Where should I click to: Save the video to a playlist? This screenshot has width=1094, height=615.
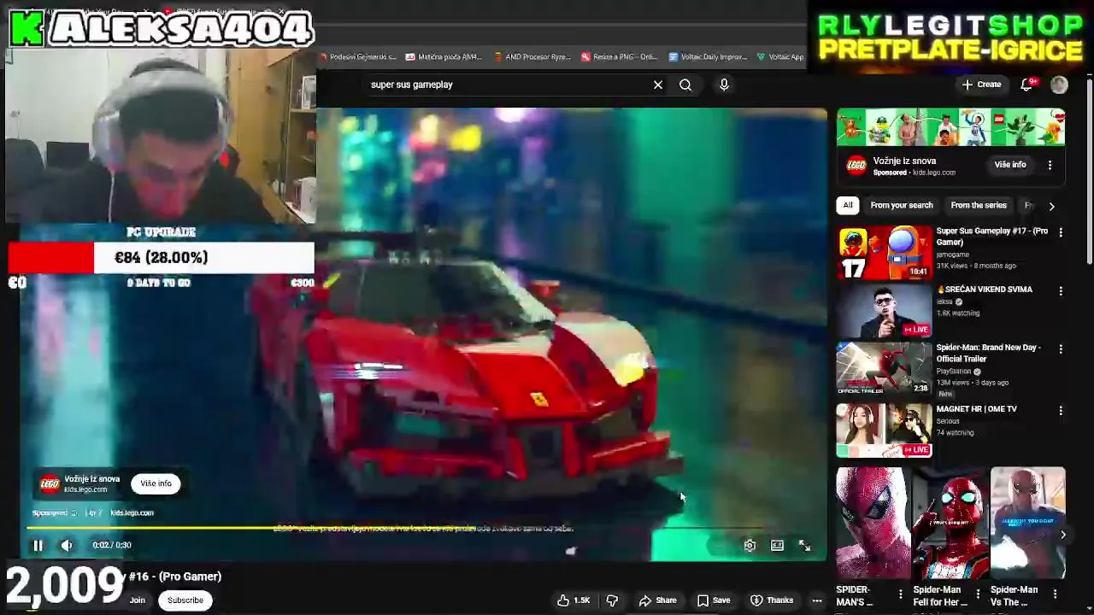[x=713, y=600]
